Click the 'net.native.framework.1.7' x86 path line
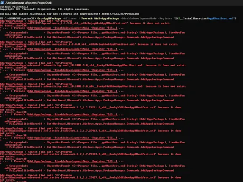Screen dimensions: 243x182 (91, 154)
